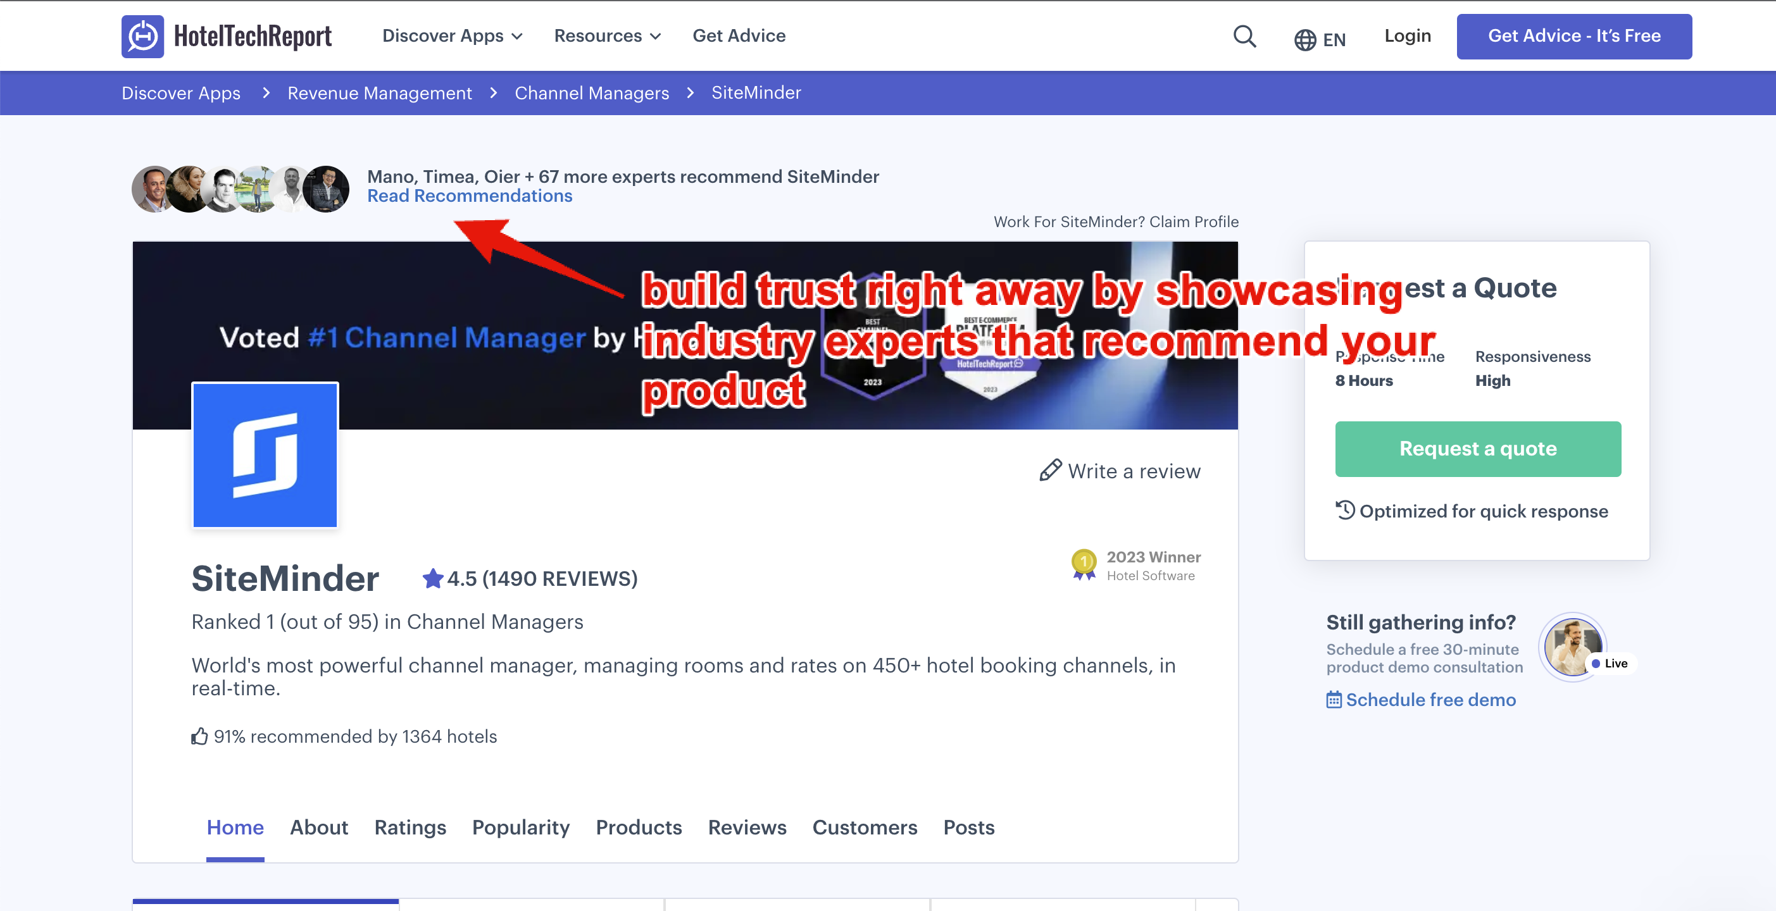Open the search magnifier icon
Image resolution: width=1776 pixels, height=911 pixels.
[1244, 36]
